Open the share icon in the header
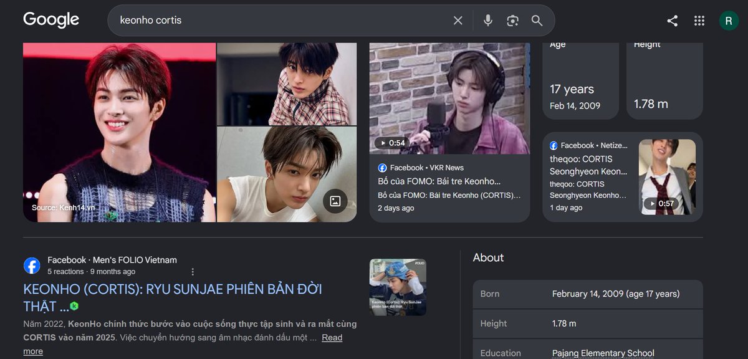748x359 pixels. (672, 21)
